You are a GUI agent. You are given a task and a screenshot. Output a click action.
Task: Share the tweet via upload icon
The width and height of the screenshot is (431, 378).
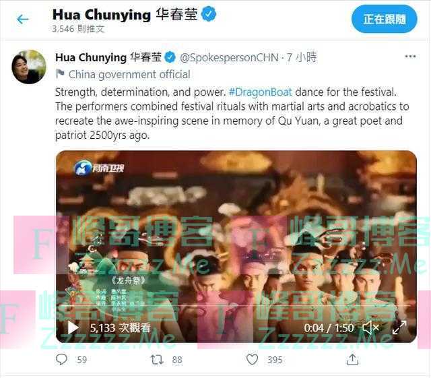(352, 359)
